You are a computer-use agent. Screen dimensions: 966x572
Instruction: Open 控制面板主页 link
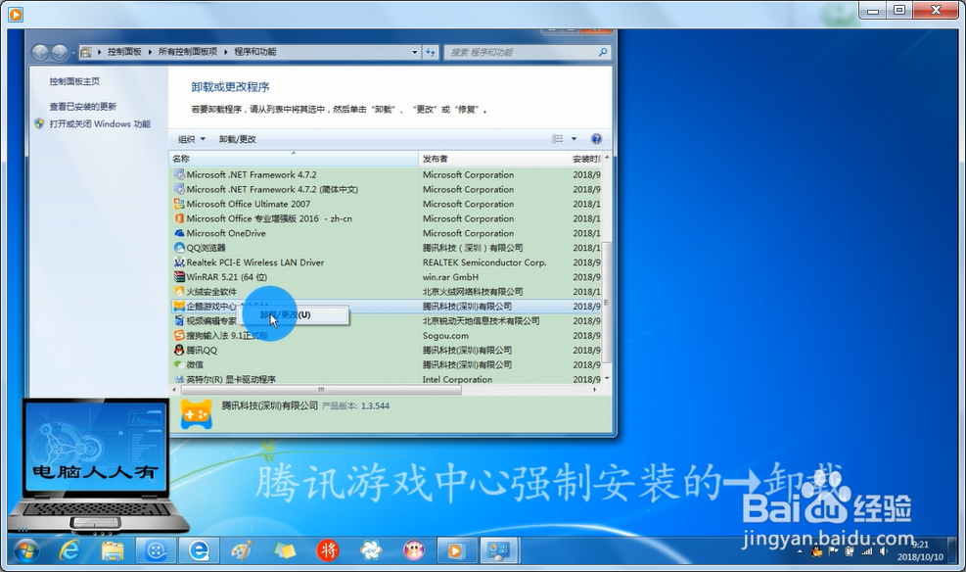pyautogui.click(x=74, y=81)
